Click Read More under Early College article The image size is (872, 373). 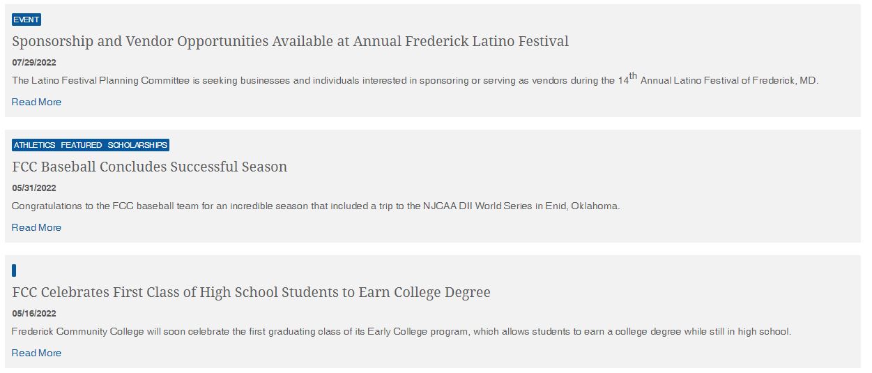click(x=36, y=353)
